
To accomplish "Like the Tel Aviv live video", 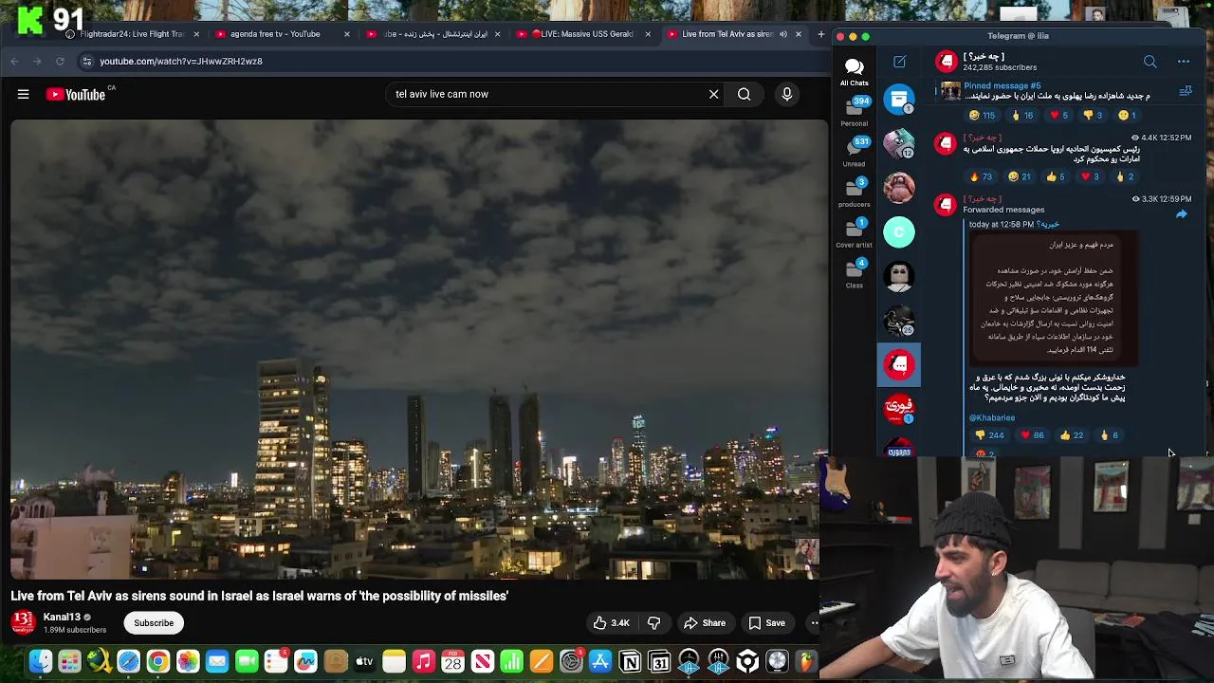I will (x=611, y=623).
